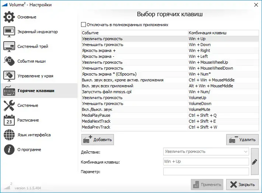
Task: Click the Применить button
Action: pyautogui.click(x=207, y=185)
